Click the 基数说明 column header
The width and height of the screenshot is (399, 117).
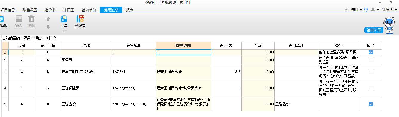[x=183, y=46]
